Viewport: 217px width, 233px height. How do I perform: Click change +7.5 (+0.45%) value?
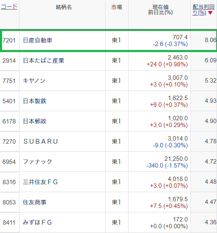coord(169,206)
